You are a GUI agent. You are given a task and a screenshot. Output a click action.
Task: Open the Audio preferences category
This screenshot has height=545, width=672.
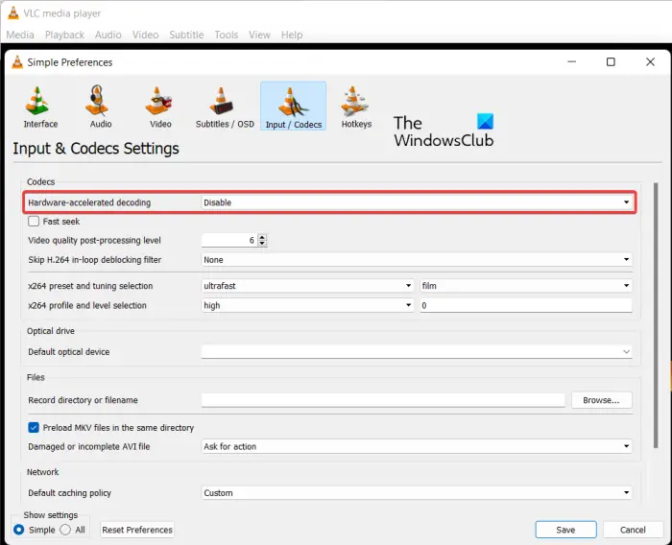point(100,107)
